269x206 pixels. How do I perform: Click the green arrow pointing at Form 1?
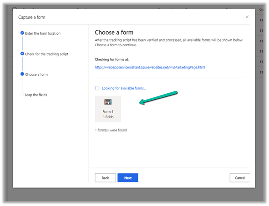coord(158,97)
